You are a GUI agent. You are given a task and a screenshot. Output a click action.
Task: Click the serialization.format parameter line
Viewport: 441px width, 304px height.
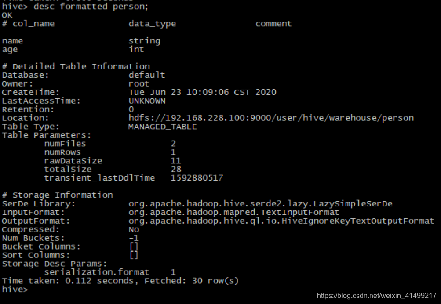pos(110,272)
